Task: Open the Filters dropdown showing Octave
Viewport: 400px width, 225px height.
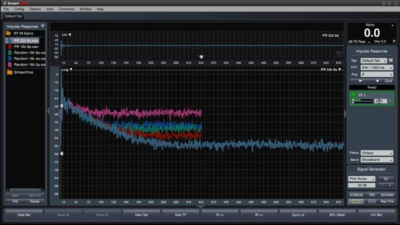Action: [x=376, y=153]
